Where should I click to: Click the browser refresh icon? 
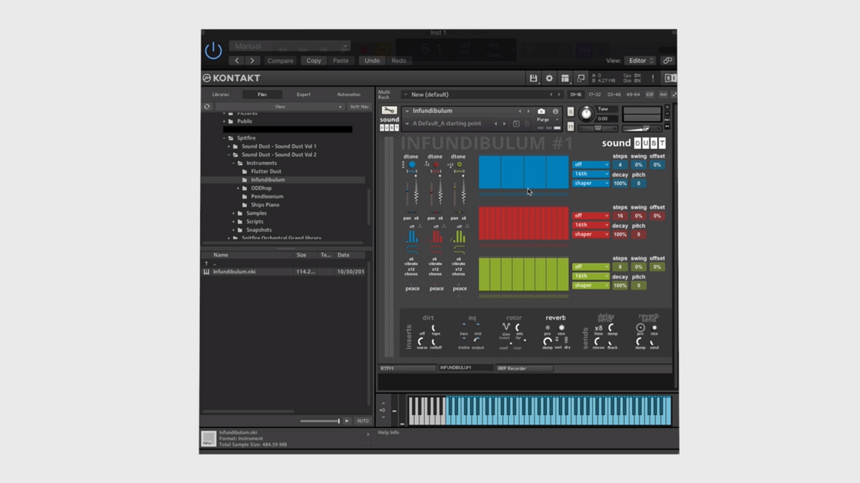point(207,107)
